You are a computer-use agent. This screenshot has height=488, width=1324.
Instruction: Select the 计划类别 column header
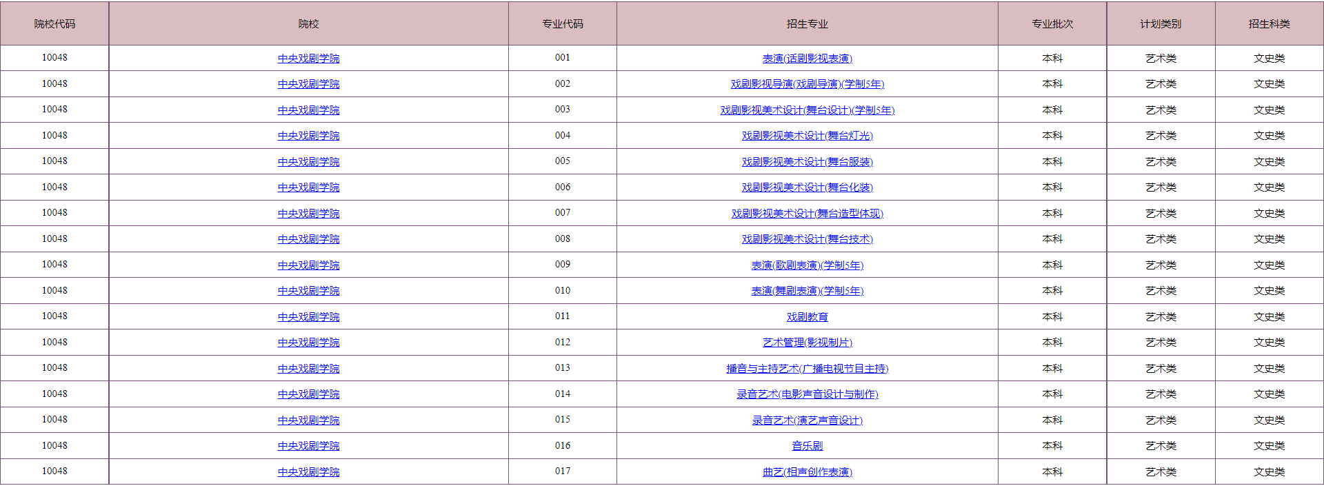(1161, 24)
